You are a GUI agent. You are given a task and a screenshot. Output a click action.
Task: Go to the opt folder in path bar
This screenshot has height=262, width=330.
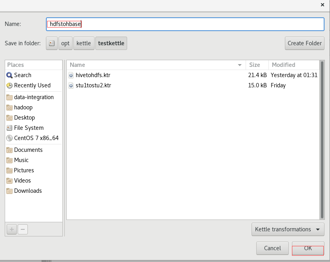[66, 43]
